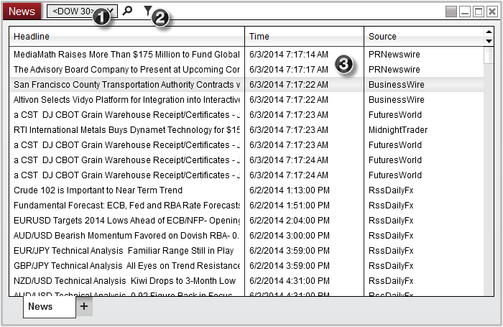The image size is (503, 327).
Task: Click the Altivon Selects Vidyo Platform headline
Action: point(126,100)
